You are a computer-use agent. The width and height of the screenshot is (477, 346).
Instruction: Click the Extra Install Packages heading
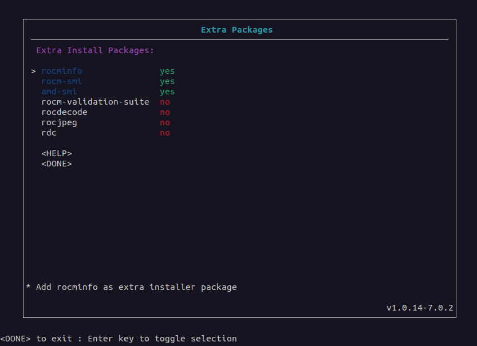point(95,50)
